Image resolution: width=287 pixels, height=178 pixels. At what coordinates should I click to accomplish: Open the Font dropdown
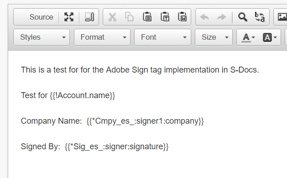click(x=162, y=37)
